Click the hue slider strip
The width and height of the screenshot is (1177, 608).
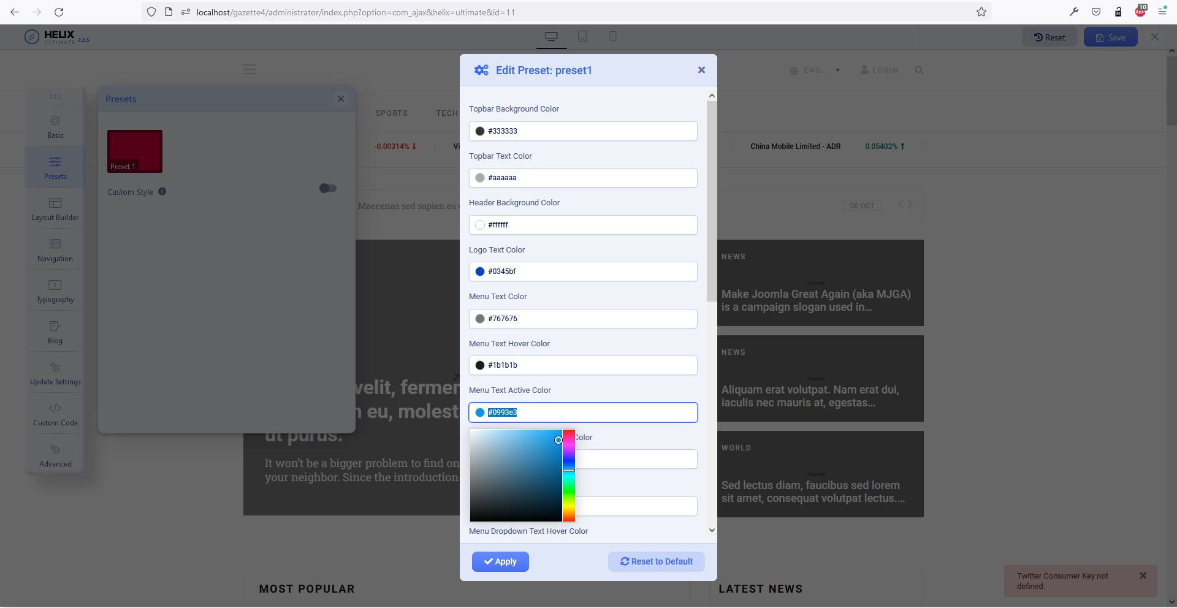click(569, 476)
